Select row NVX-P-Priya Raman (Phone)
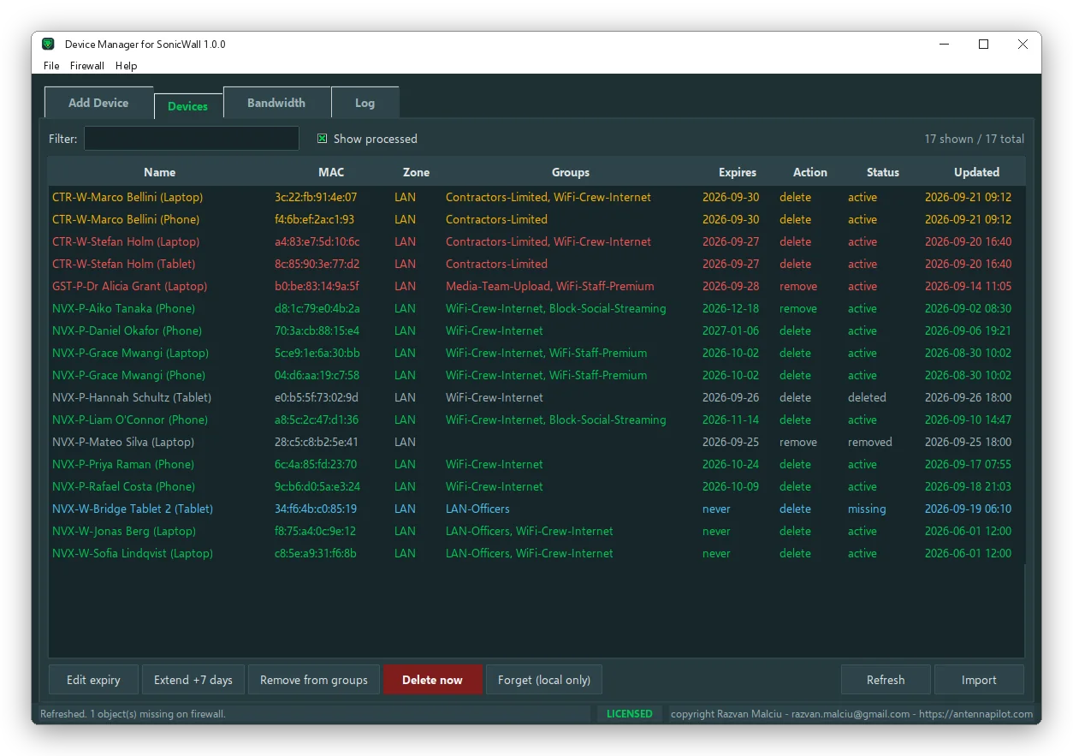This screenshot has width=1073, height=756. pos(536,464)
